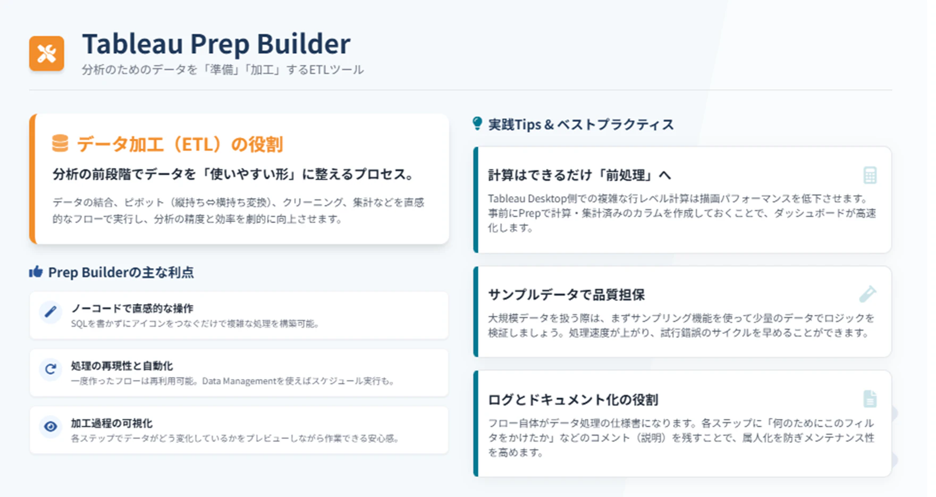Click the "Tableau Prep Builder" title
936x497 pixels.
coord(216,44)
